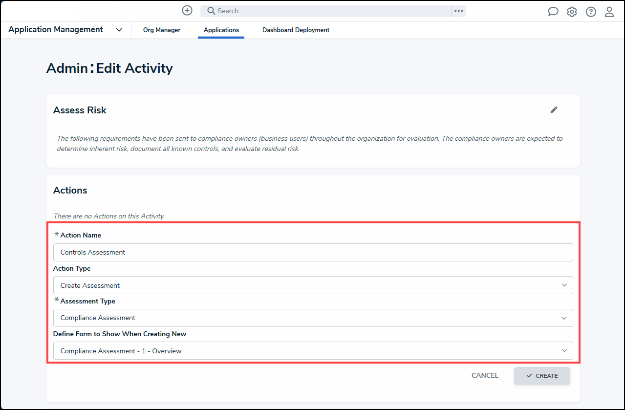
Task: Select the Applications tab
Action: pyautogui.click(x=221, y=30)
